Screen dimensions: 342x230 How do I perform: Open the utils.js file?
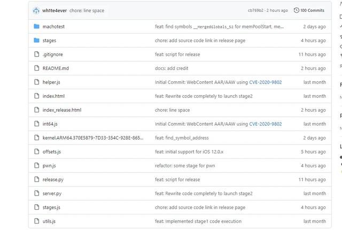[x=49, y=221]
